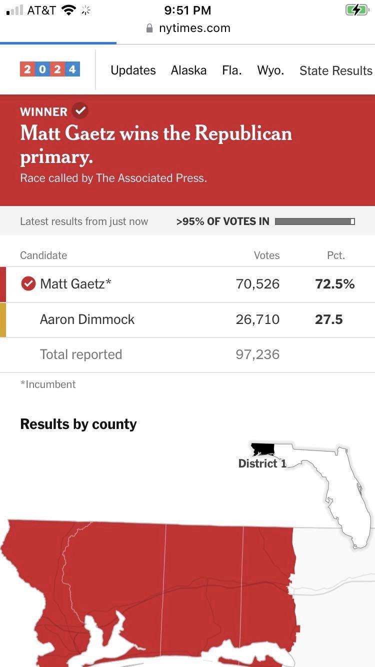
Task: Tap the black District 1 map highlight
Action: point(262,449)
